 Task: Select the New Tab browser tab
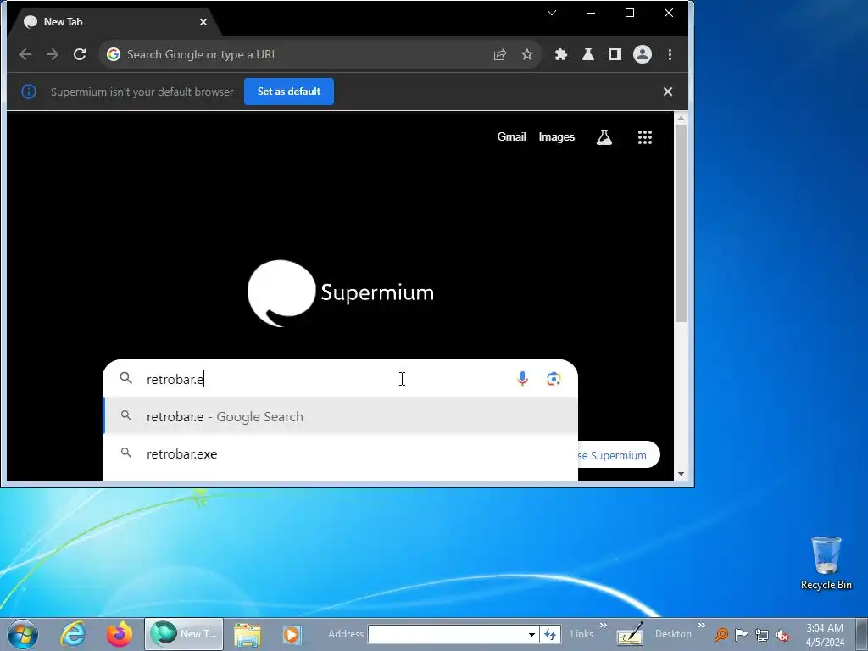[x=114, y=22]
